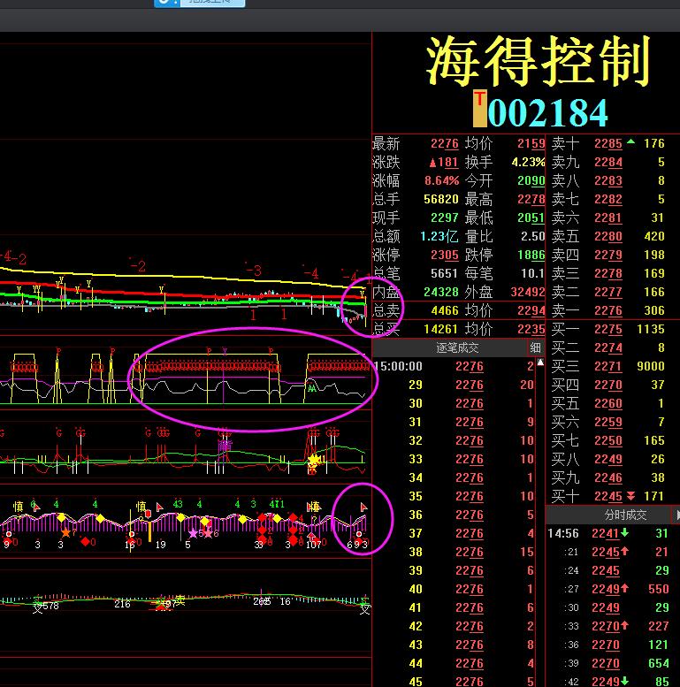The width and height of the screenshot is (680, 687).
Task: Click the orange star marker in lower indicator
Action: pos(65,533)
